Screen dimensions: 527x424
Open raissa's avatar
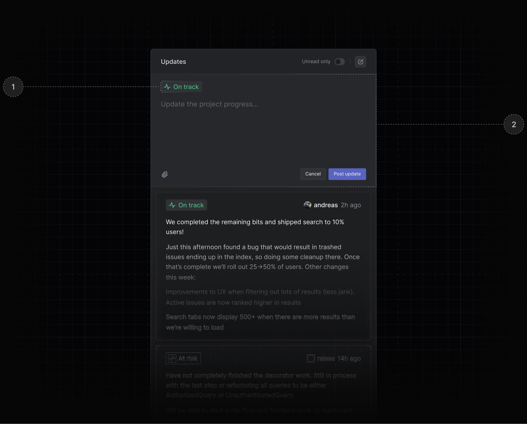[311, 358]
